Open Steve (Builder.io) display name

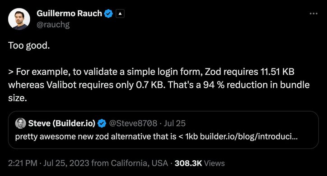[62, 123]
